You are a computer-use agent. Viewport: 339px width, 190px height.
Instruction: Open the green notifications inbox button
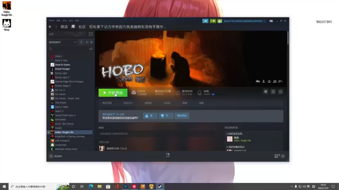(213, 21)
